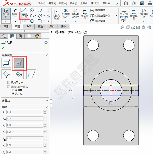Open rectangle tool dropdown arrow
Viewport: 153px width, 154px height.
point(28,16)
